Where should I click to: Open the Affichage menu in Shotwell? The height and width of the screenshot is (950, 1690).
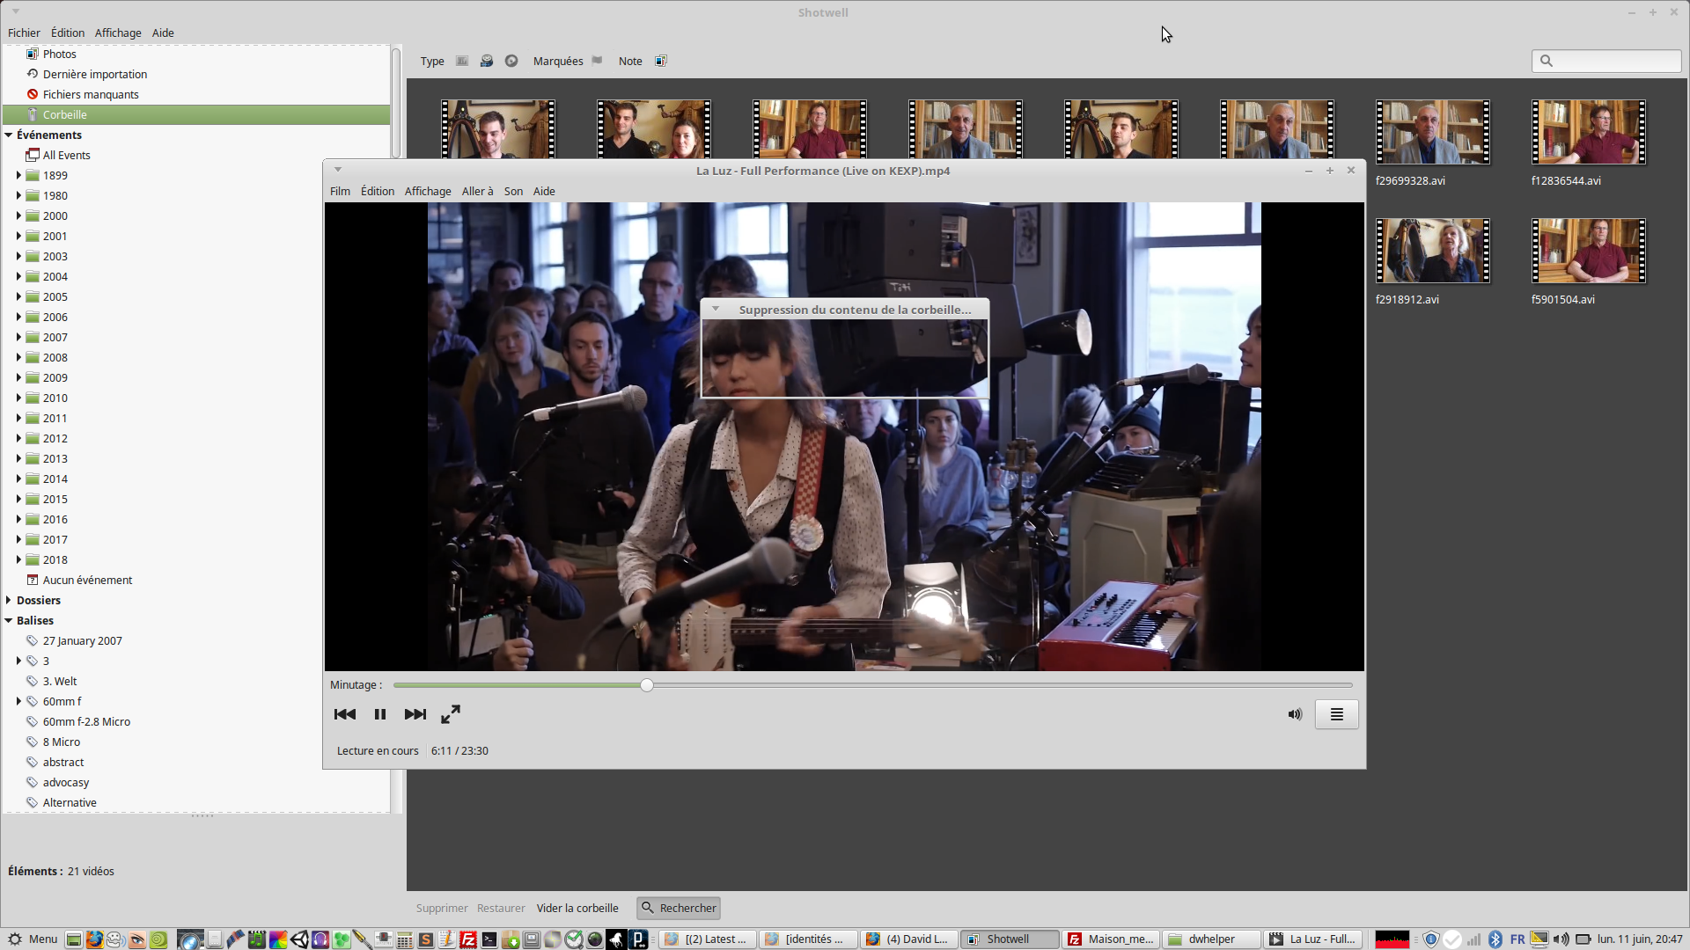point(118,33)
